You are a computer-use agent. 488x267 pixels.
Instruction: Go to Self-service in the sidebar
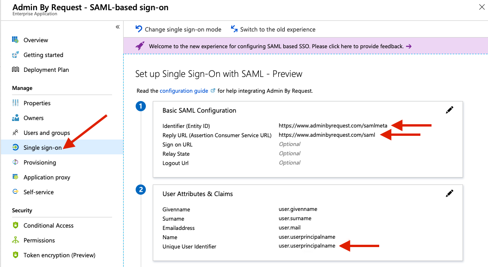[38, 192]
